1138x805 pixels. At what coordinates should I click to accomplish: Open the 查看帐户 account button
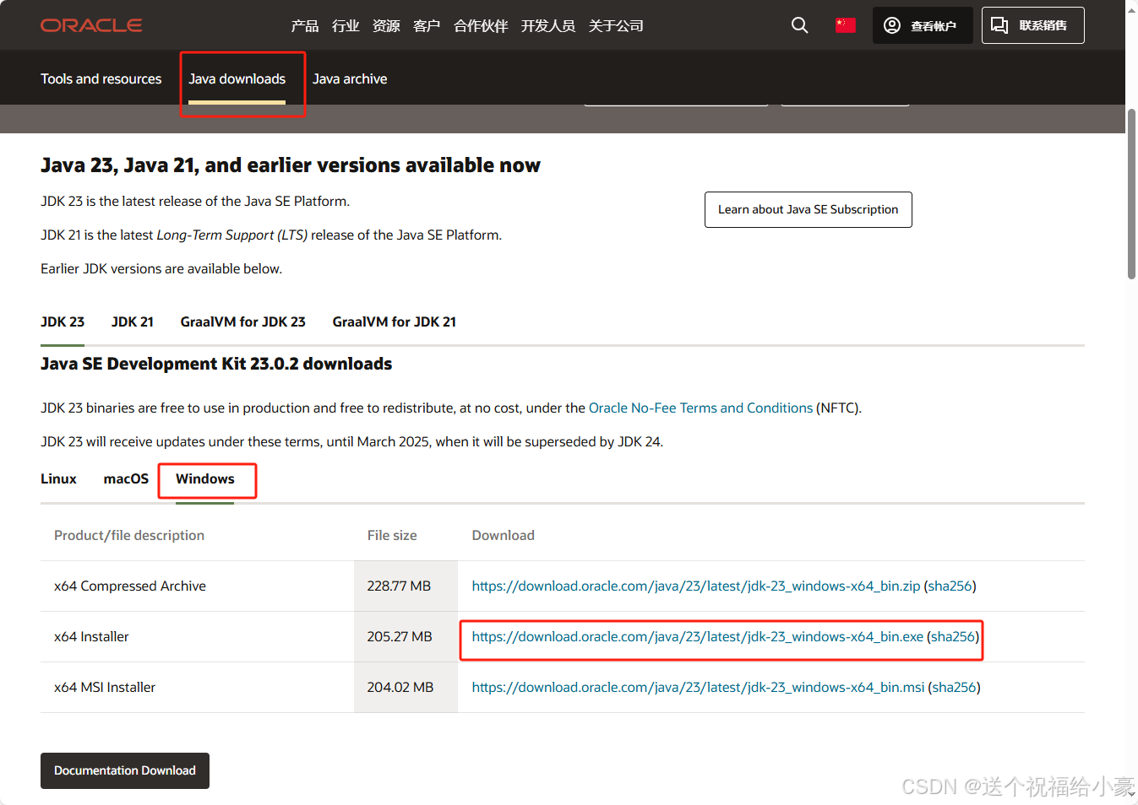pos(923,25)
